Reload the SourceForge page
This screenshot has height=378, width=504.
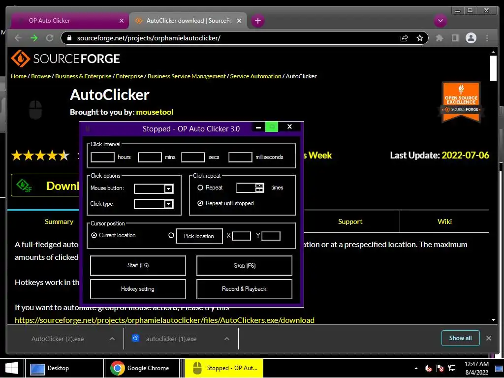[50, 38]
